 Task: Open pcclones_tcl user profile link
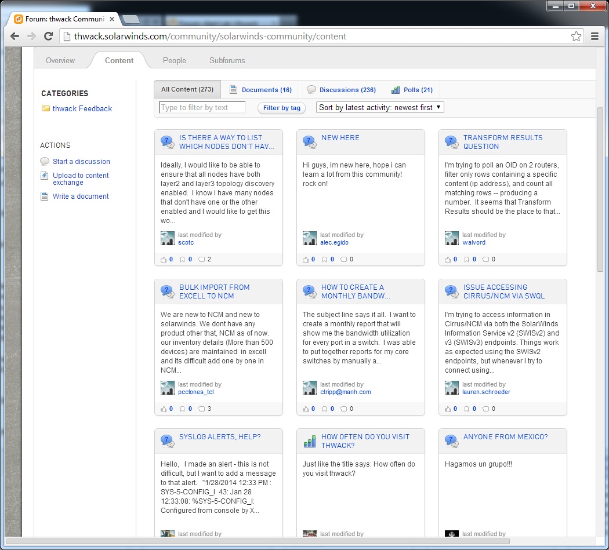click(x=196, y=392)
